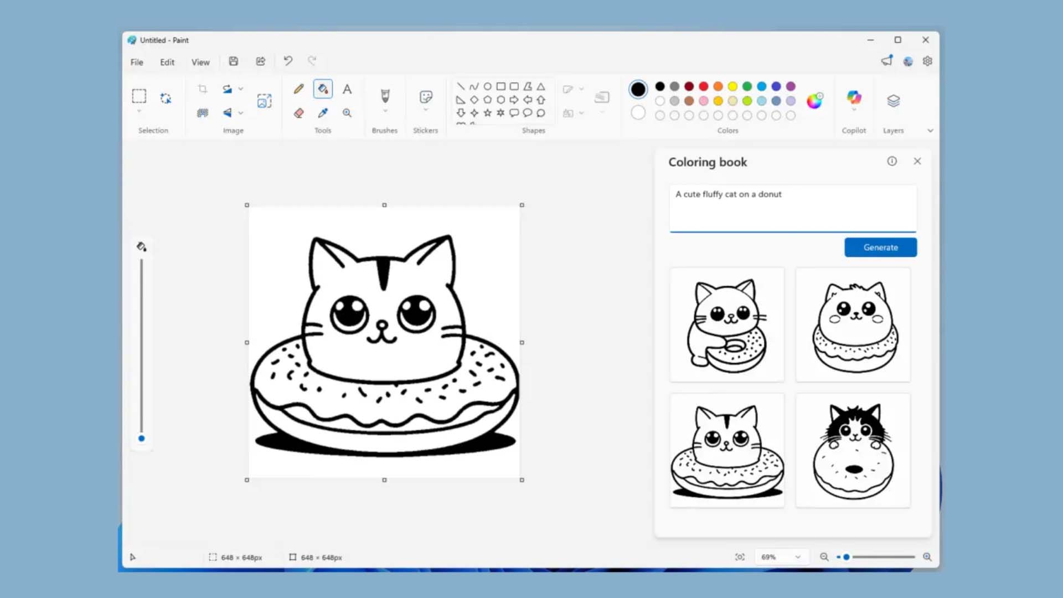Open the 69% zoom level dropdown
Viewport: 1063px width, 598px height.
798,557
